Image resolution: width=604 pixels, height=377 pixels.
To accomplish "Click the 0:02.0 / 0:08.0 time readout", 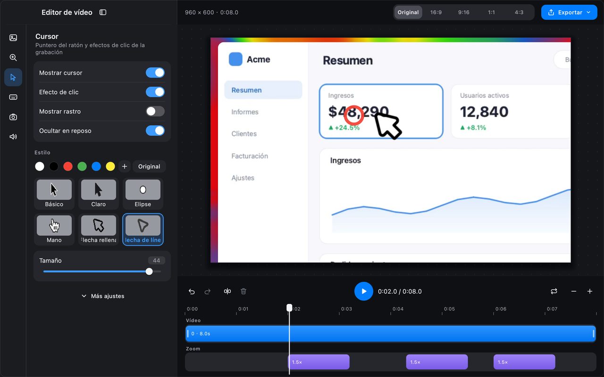I will click(400, 291).
